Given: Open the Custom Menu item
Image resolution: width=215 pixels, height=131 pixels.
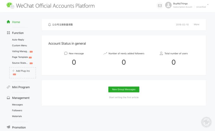Looking at the screenshot, I should pyautogui.click(x=19, y=46).
